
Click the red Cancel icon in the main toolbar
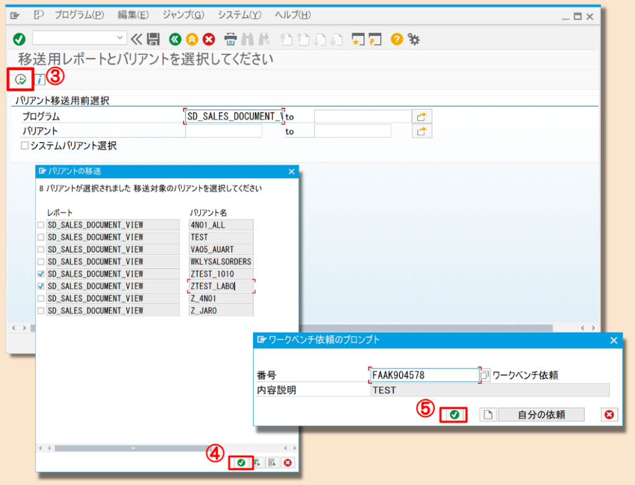[209, 39]
